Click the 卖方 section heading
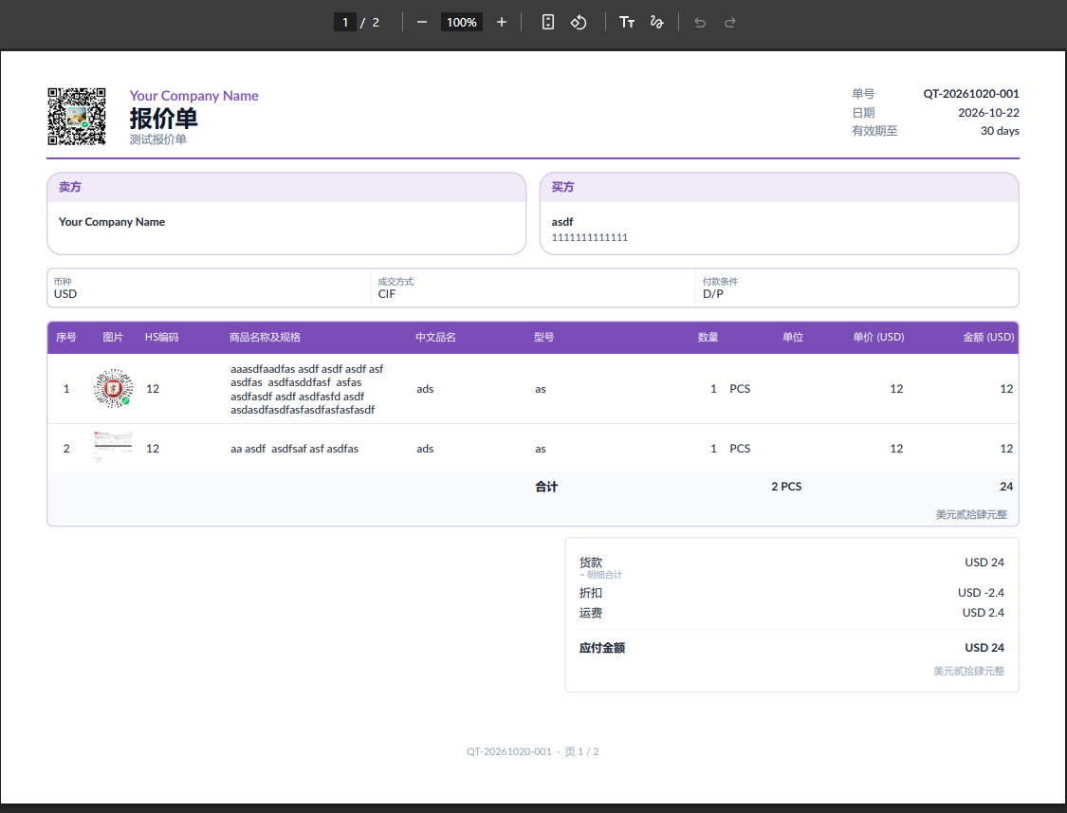Viewport: 1067px width, 813px height. pos(70,187)
